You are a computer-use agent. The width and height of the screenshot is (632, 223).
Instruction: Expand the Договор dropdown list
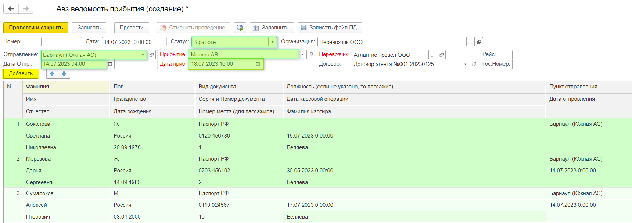465,64
